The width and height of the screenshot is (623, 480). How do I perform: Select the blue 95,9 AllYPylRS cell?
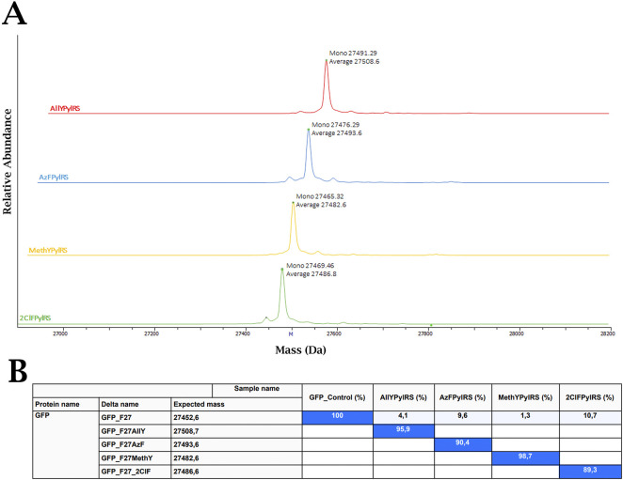click(x=404, y=431)
